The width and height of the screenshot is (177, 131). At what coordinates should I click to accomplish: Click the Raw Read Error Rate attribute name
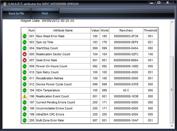click(x=50, y=36)
